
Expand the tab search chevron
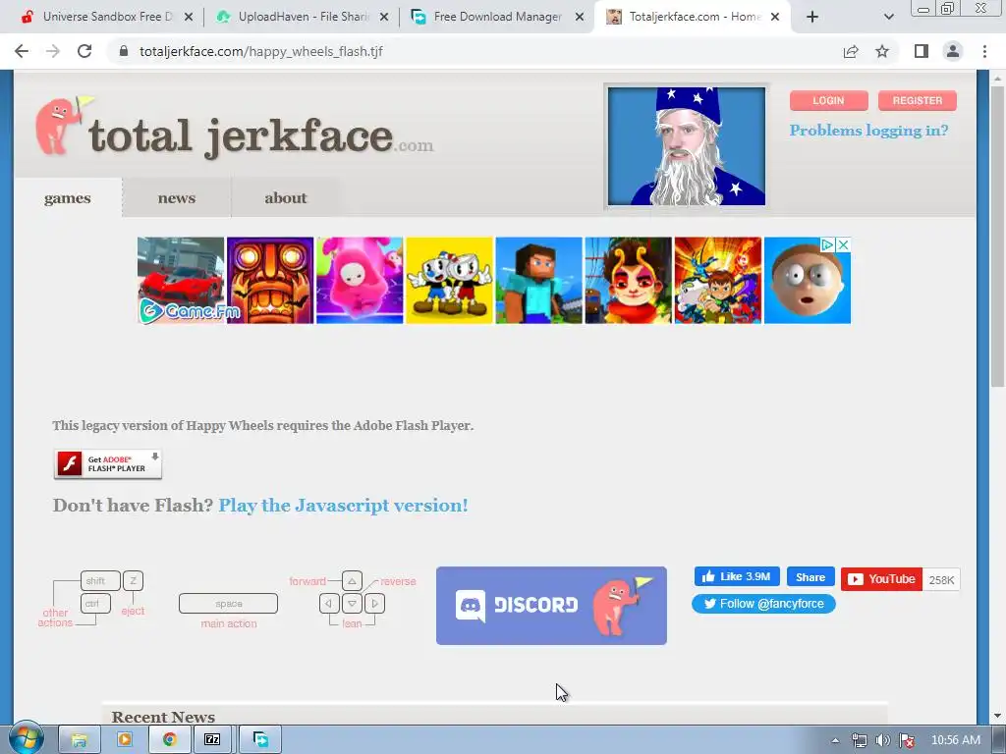[888, 17]
